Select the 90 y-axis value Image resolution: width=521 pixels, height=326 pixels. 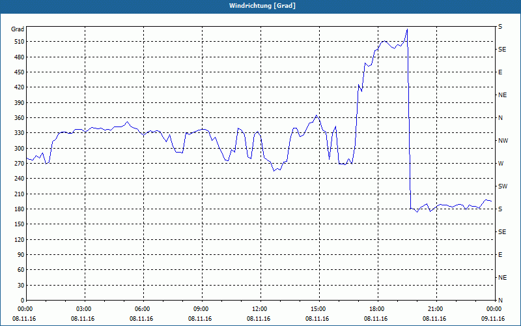click(21, 254)
